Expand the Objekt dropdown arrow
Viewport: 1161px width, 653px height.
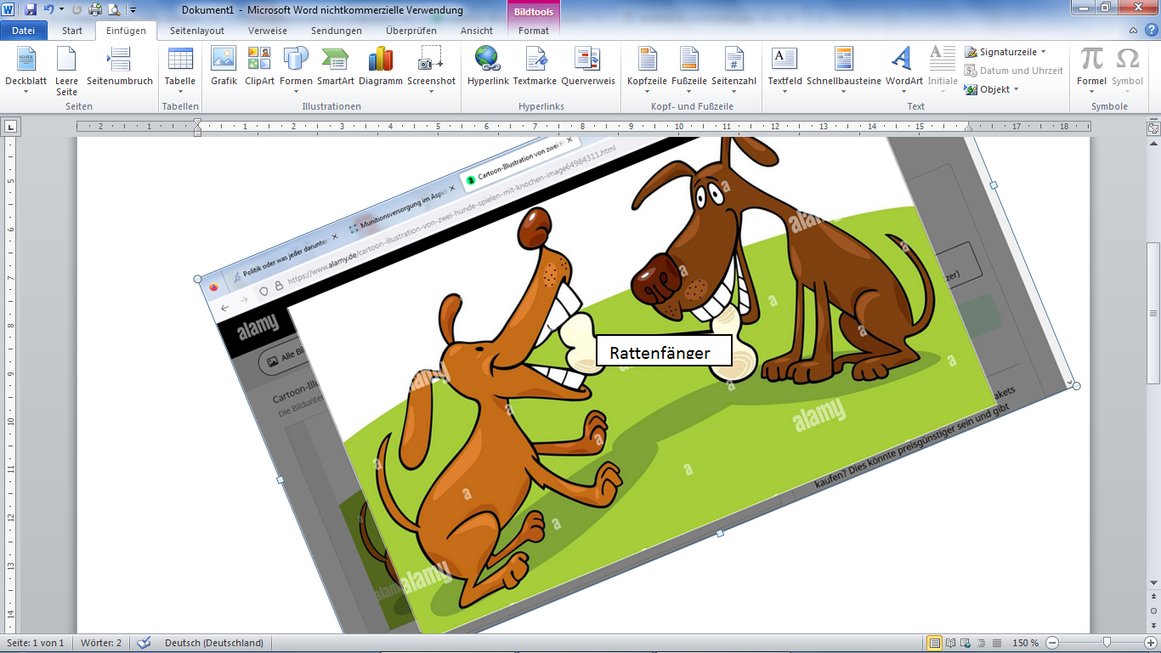click(1017, 89)
